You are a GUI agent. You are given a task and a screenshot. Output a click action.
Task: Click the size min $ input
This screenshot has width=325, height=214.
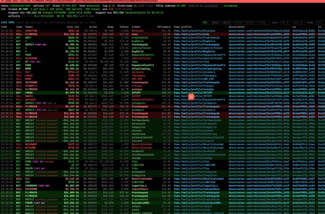[286, 22]
